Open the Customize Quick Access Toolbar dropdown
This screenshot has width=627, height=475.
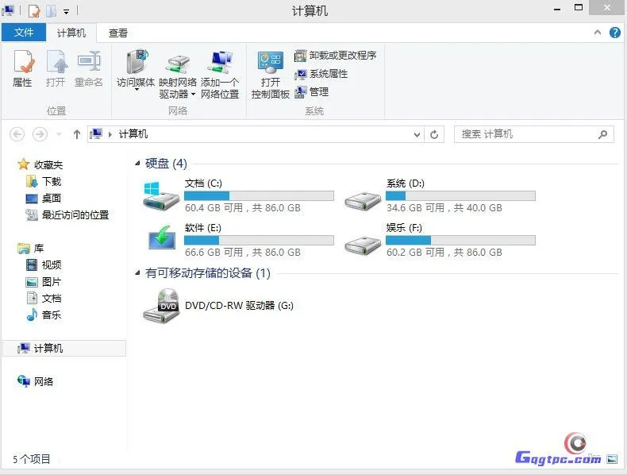click(67, 12)
